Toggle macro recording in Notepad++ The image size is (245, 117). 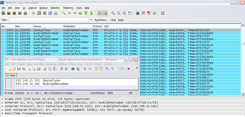[x=129, y=69]
